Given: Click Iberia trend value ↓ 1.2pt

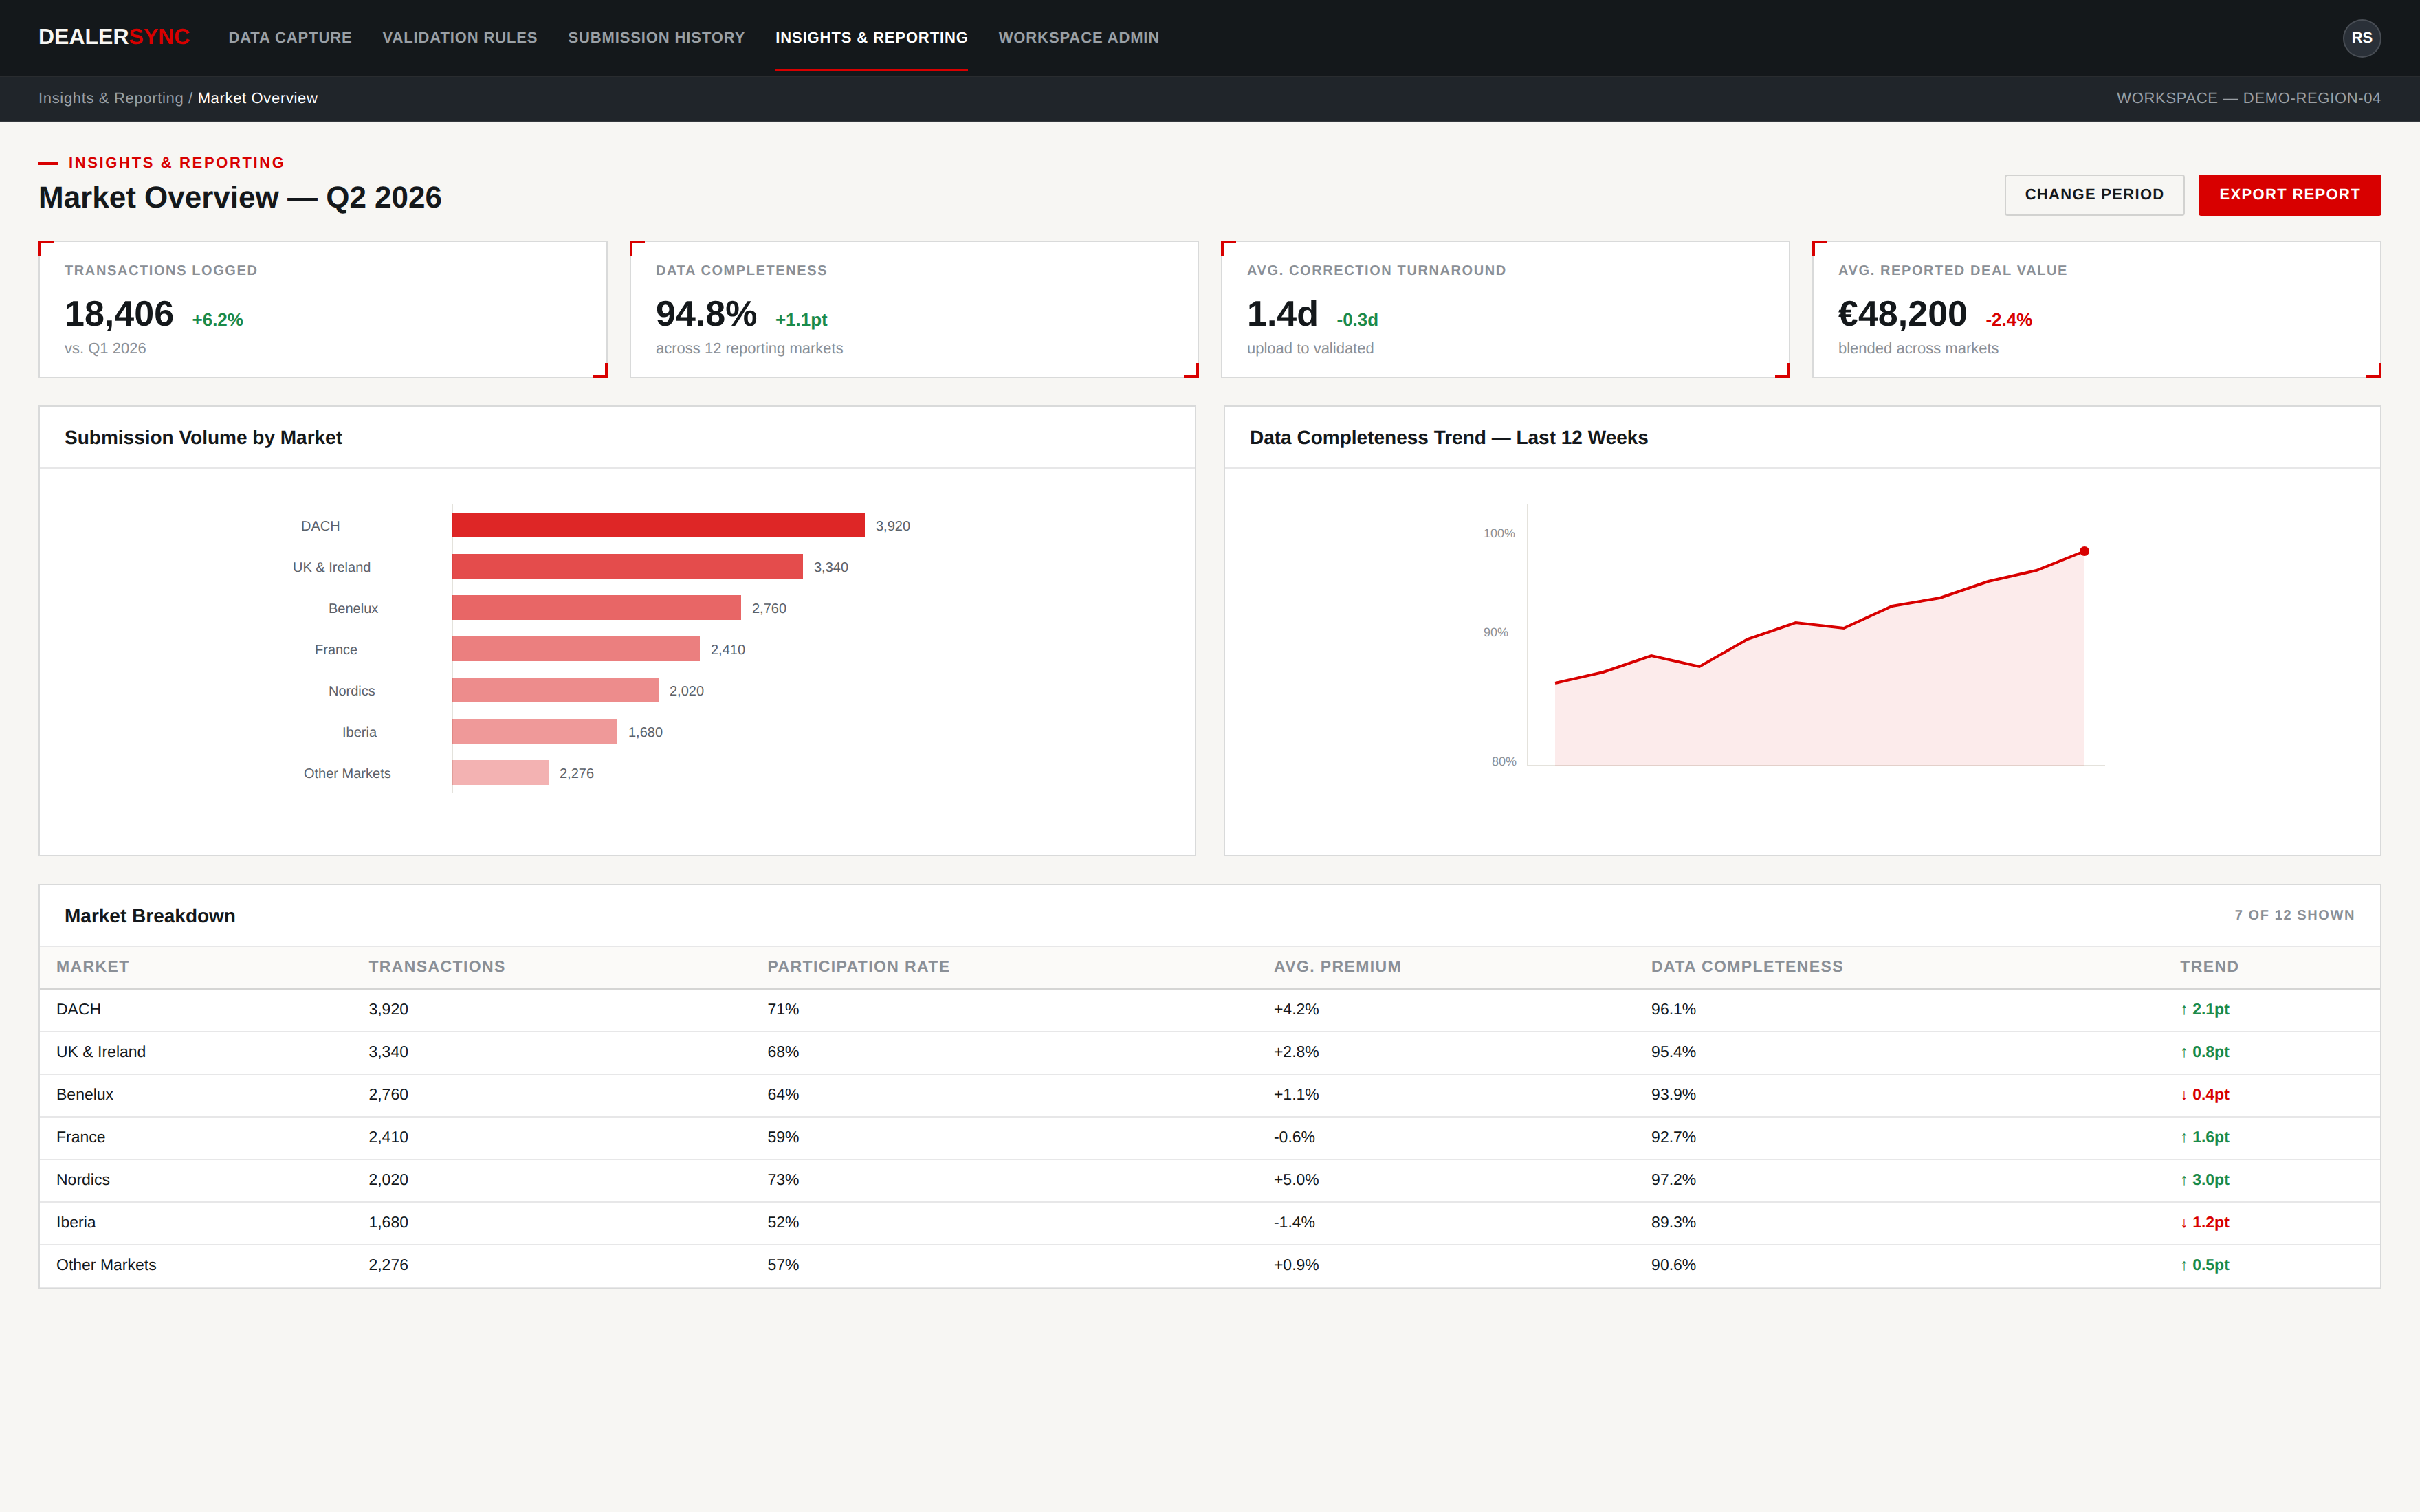Looking at the screenshot, I should click(2204, 1222).
